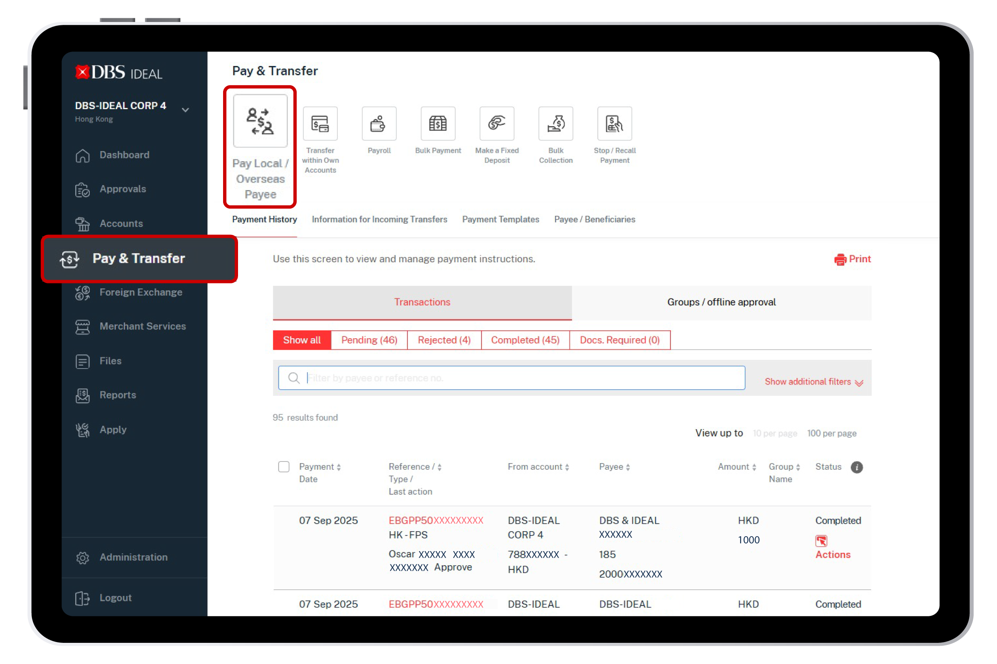The width and height of the screenshot is (997, 664).
Task: Open Transfer within Own Accounts icon
Action: pyautogui.click(x=320, y=124)
